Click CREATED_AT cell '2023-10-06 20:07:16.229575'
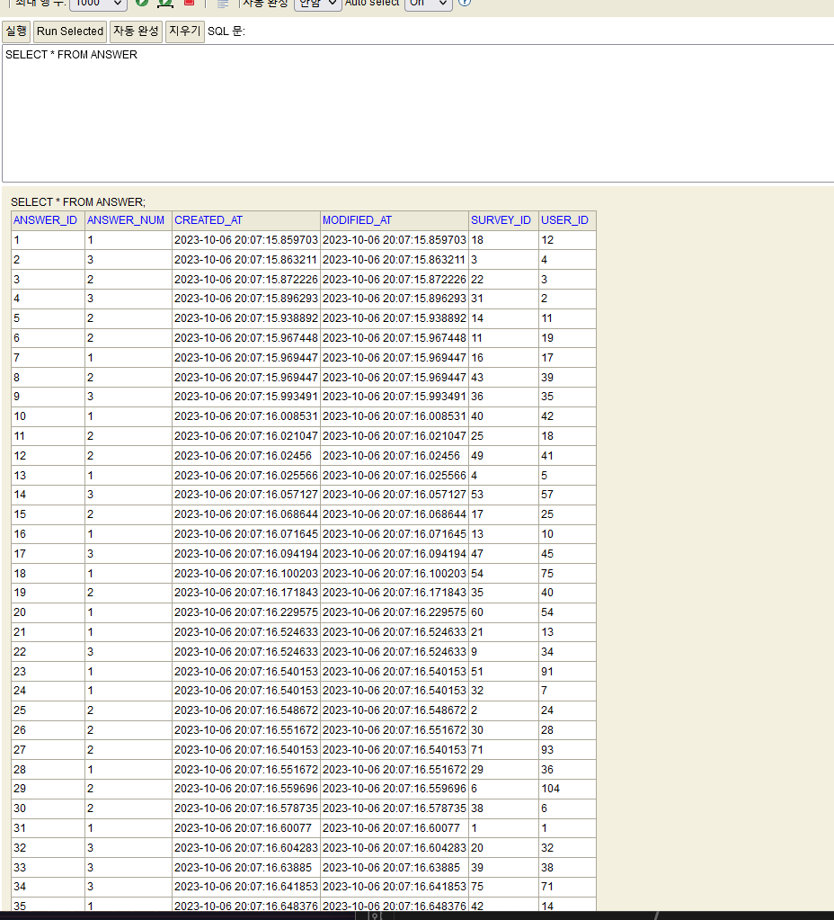This screenshot has height=920, width=834. tap(245, 612)
